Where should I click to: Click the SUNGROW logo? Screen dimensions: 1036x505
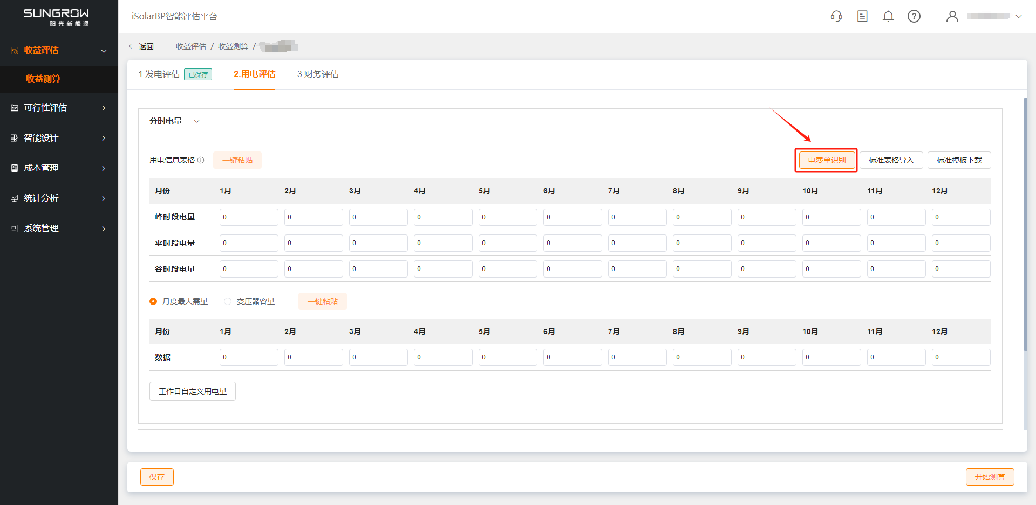[x=56, y=16]
